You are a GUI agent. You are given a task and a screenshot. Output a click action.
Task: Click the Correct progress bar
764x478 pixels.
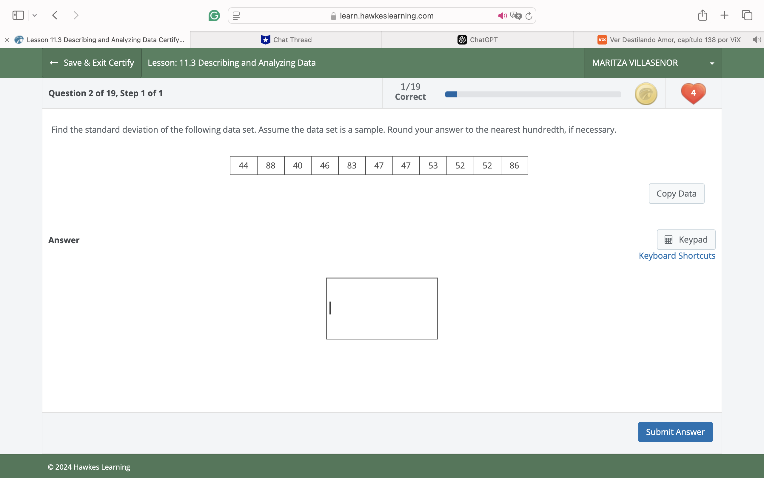[x=533, y=94]
